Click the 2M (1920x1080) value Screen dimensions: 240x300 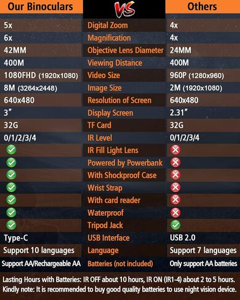click(196, 88)
